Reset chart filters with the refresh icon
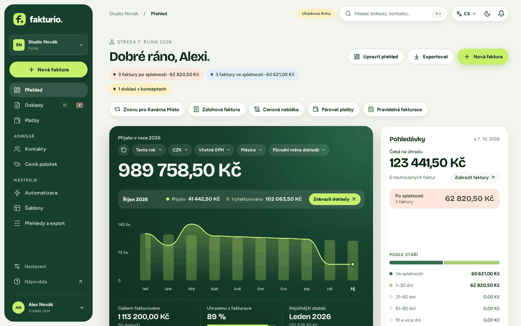This screenshot has height=326, width=521. (x=124, y=150)
